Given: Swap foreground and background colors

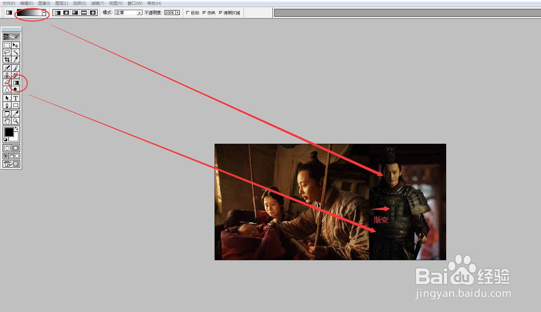Looking at the screenshot, I should (16, 129).
